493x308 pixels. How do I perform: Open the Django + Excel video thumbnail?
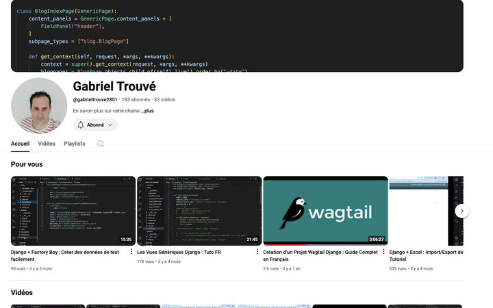coord(426,211)
